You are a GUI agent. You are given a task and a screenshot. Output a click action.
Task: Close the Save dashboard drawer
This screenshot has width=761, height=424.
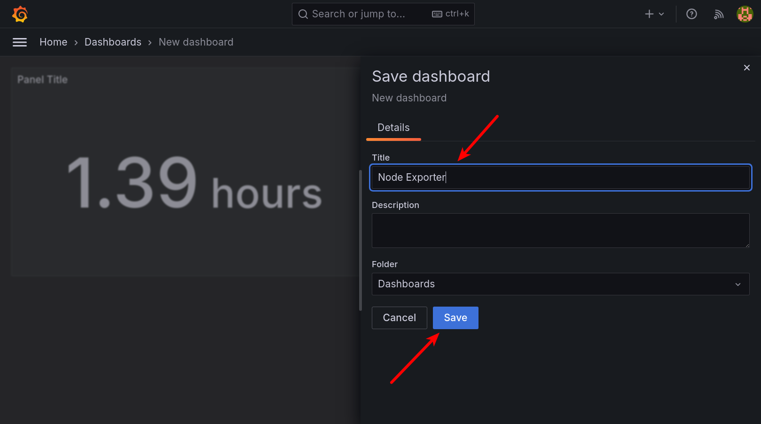point(747,68)
